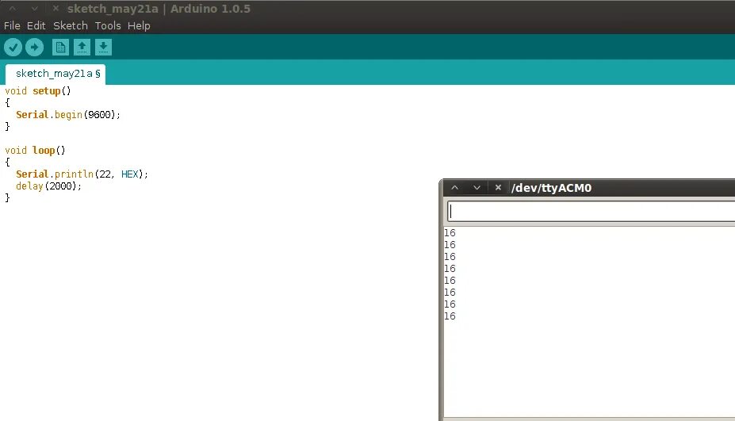Click the void setup() line
This screenshot has width=735, height=421.
[x=38, y=91]
